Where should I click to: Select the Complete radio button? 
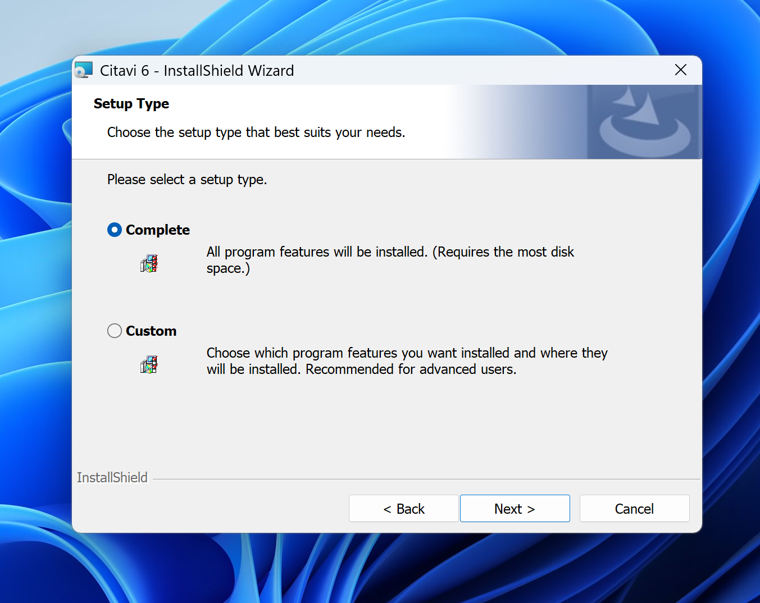(115, 230)
